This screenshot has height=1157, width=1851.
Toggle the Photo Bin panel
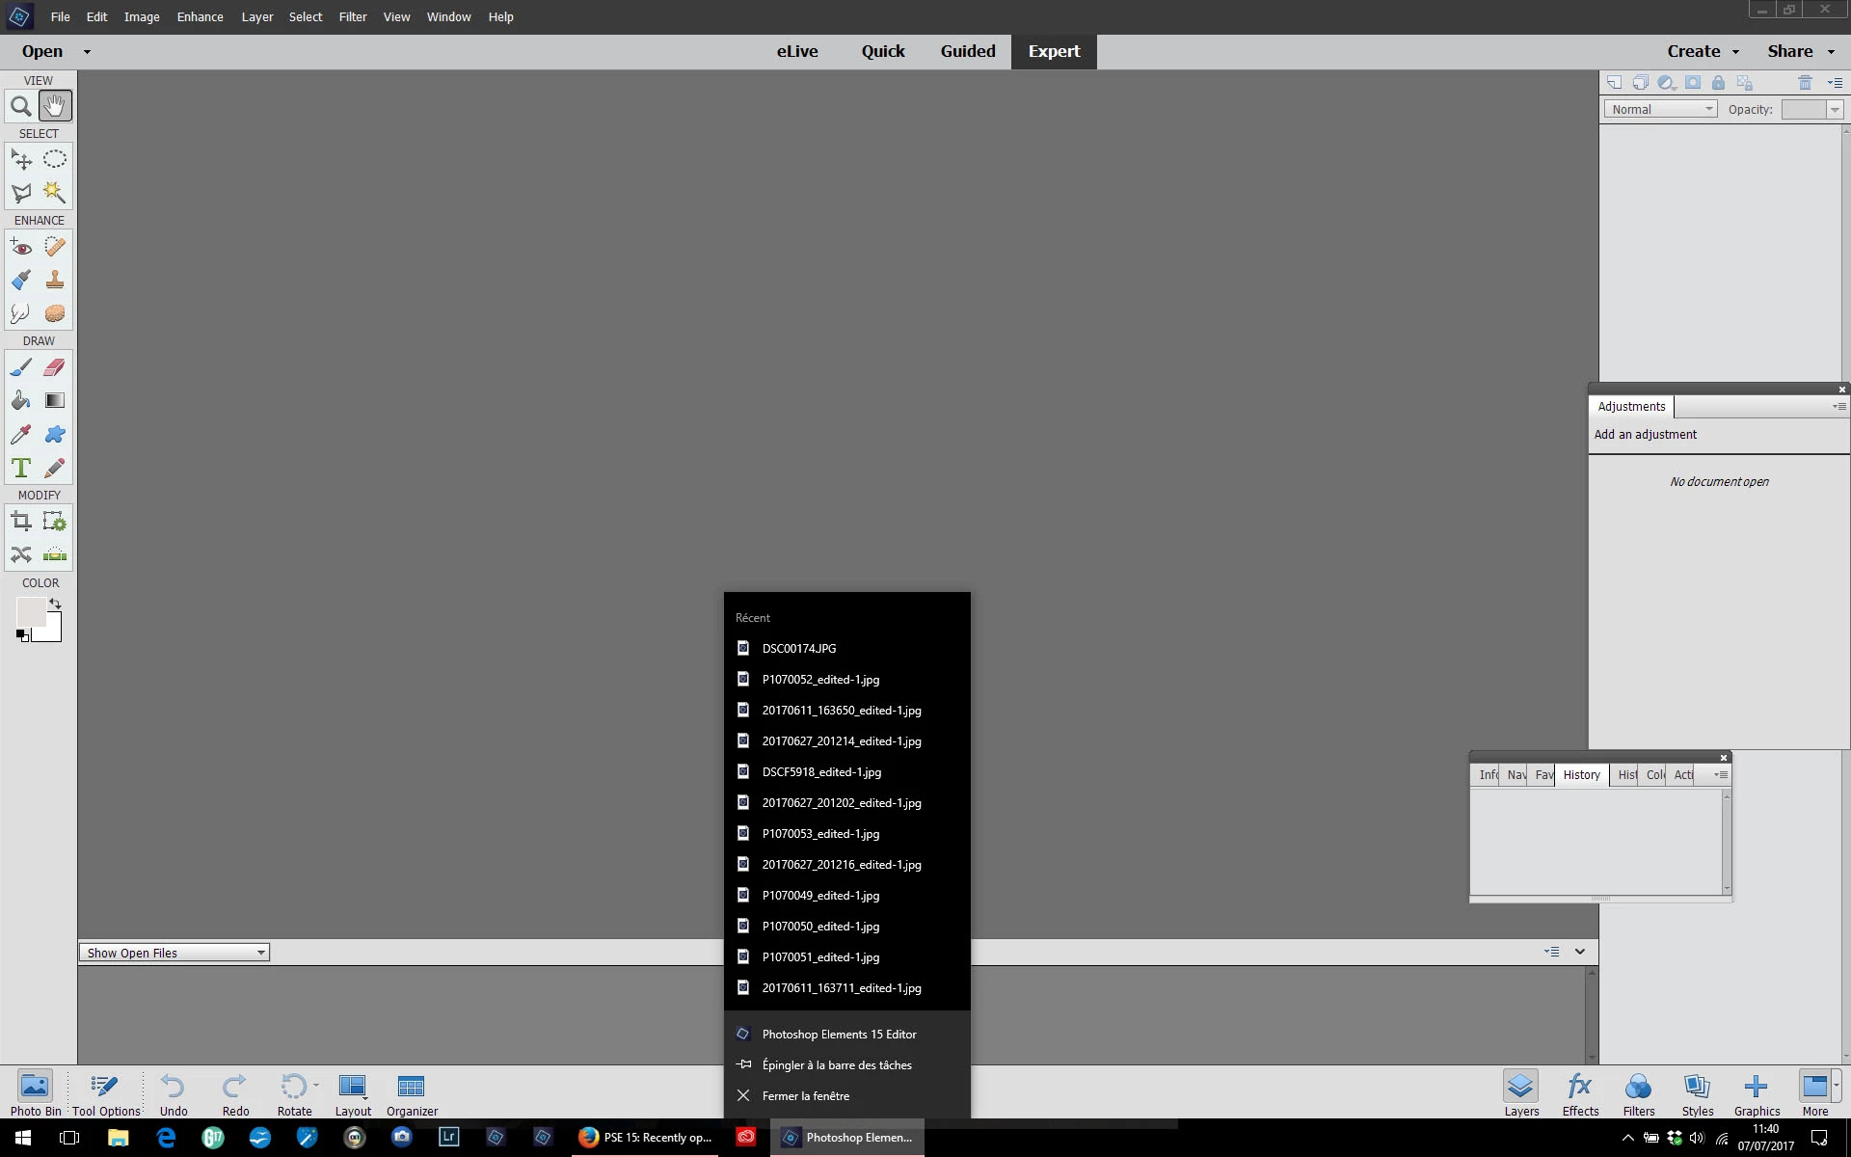(x=35, y=1094)
